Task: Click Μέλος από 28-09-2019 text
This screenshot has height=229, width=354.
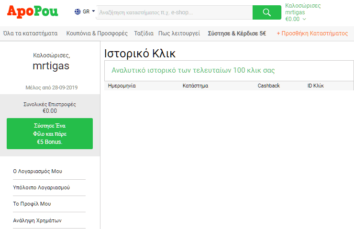Action: pyautogui.click(x=52, y=87)
